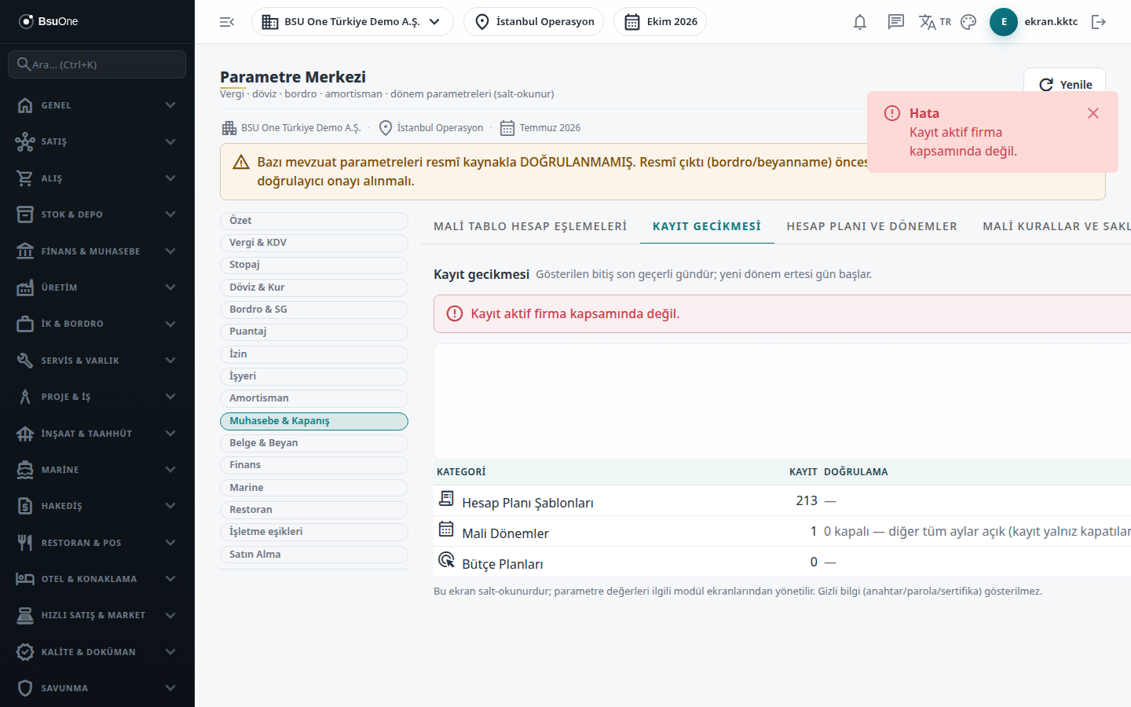Open the İK & Bordro briefcase icon
The image size is (1131, 707).
pos(25,324)
